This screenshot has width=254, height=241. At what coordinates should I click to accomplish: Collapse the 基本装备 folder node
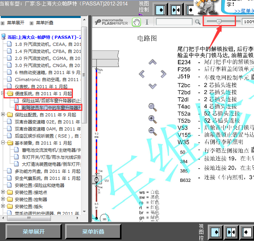(x=3, y=143)
